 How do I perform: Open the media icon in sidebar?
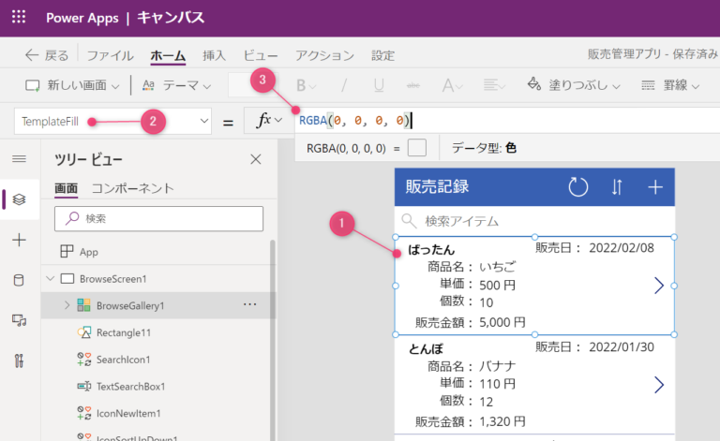click(20, 320)
